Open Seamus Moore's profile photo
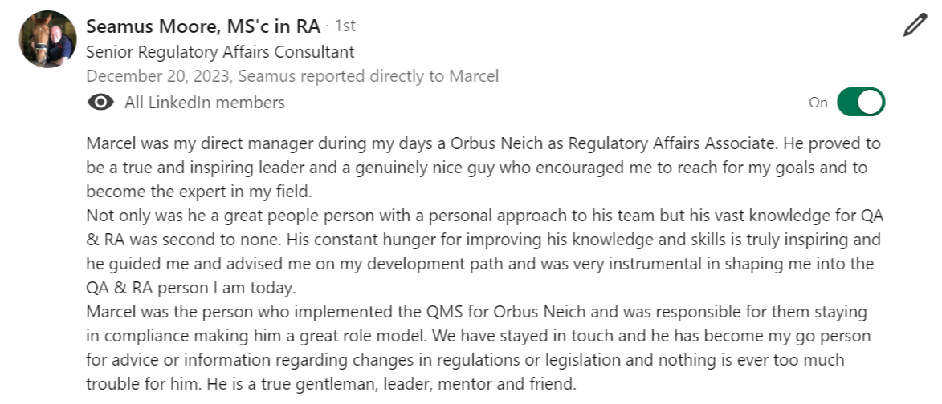The width and height of the screenshot is (942, 404). 48,39
